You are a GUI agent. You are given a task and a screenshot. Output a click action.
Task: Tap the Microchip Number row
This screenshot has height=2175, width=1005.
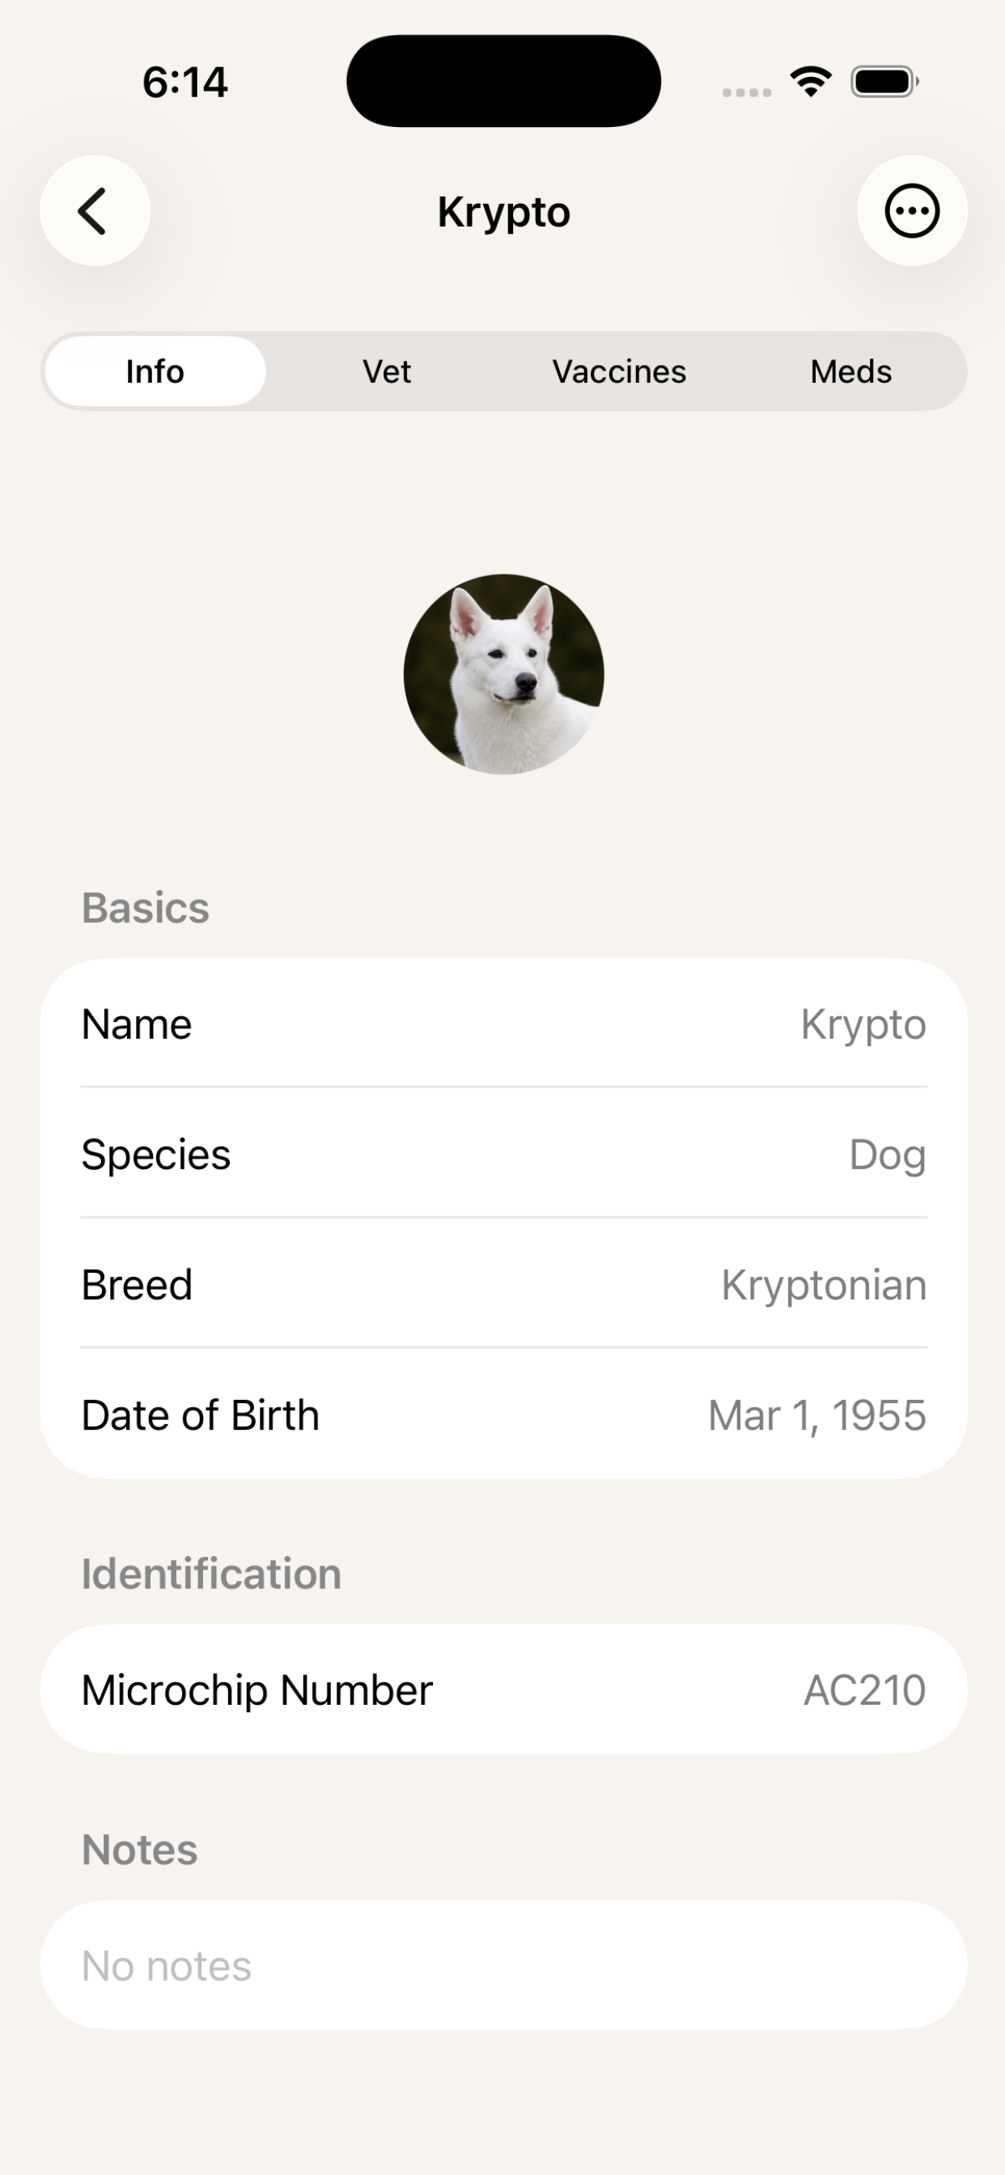pyautogui.click(x=503, y=1689)
